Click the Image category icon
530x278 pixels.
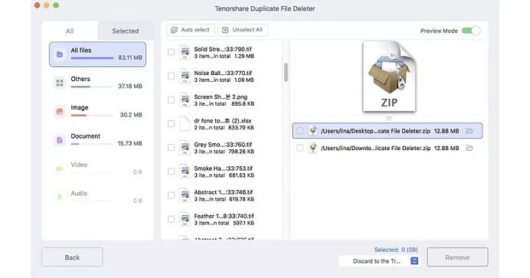pyautogui.click(x=60, y=112)
